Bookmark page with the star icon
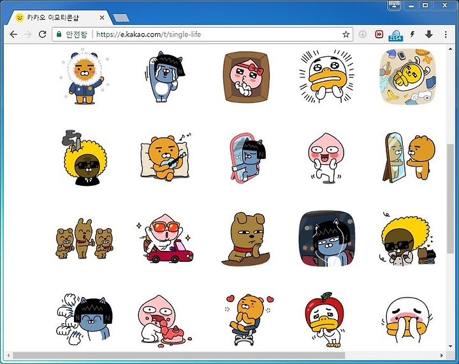This screenshot has height=364, width=459. (346, 34)
